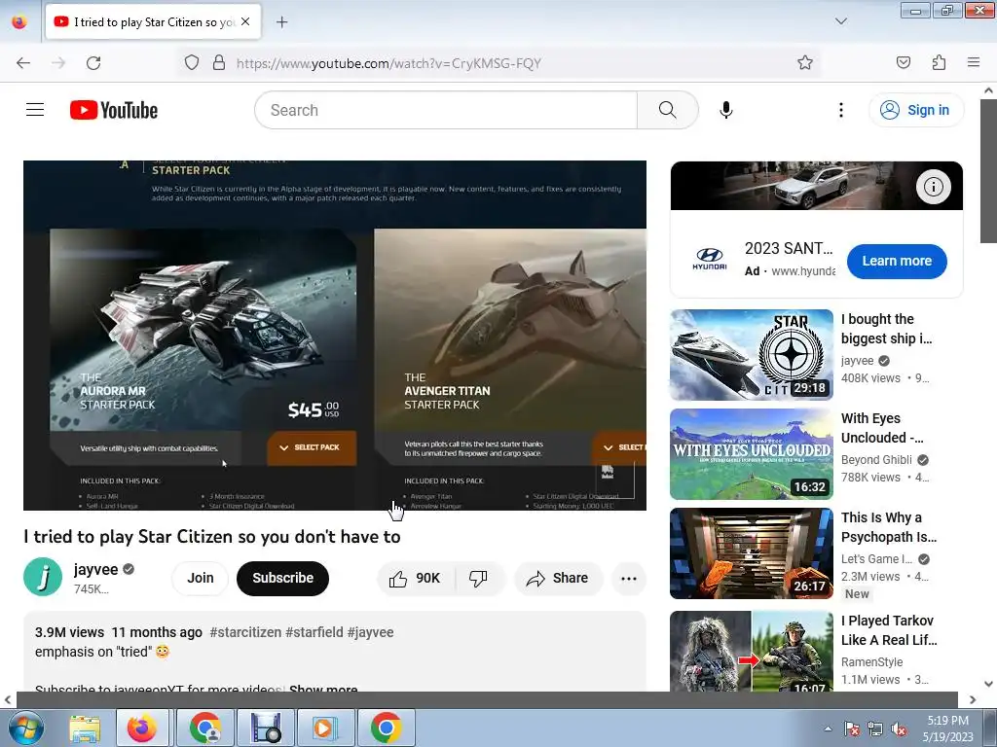Click the Hyundai ad car banner
997x747 pixels.
pos(817,186)
